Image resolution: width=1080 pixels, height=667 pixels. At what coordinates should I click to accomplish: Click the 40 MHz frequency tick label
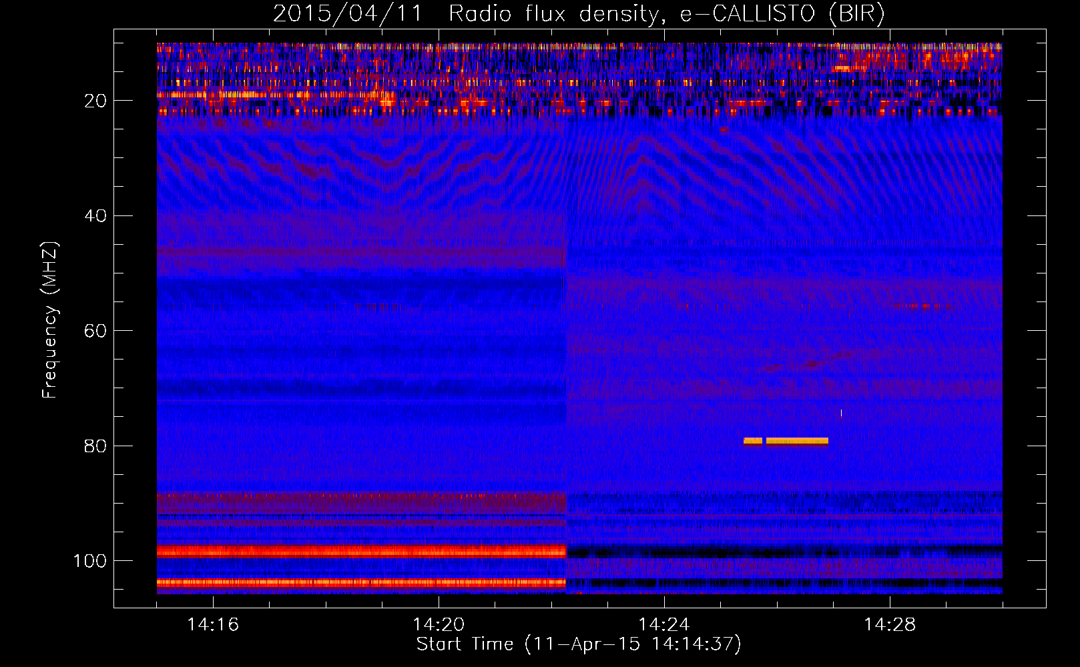(95, 216)
